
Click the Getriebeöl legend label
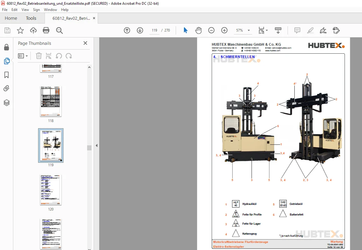point(296,204)
